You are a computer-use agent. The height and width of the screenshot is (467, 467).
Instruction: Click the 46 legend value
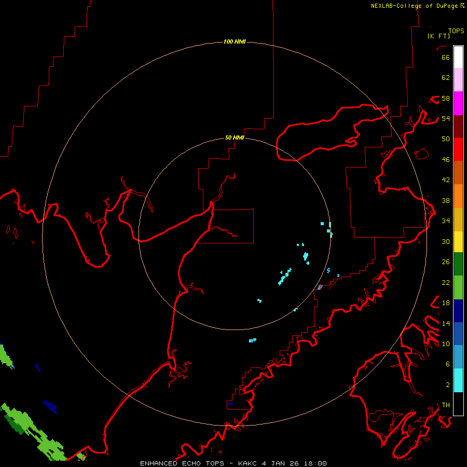click(446, 160)
